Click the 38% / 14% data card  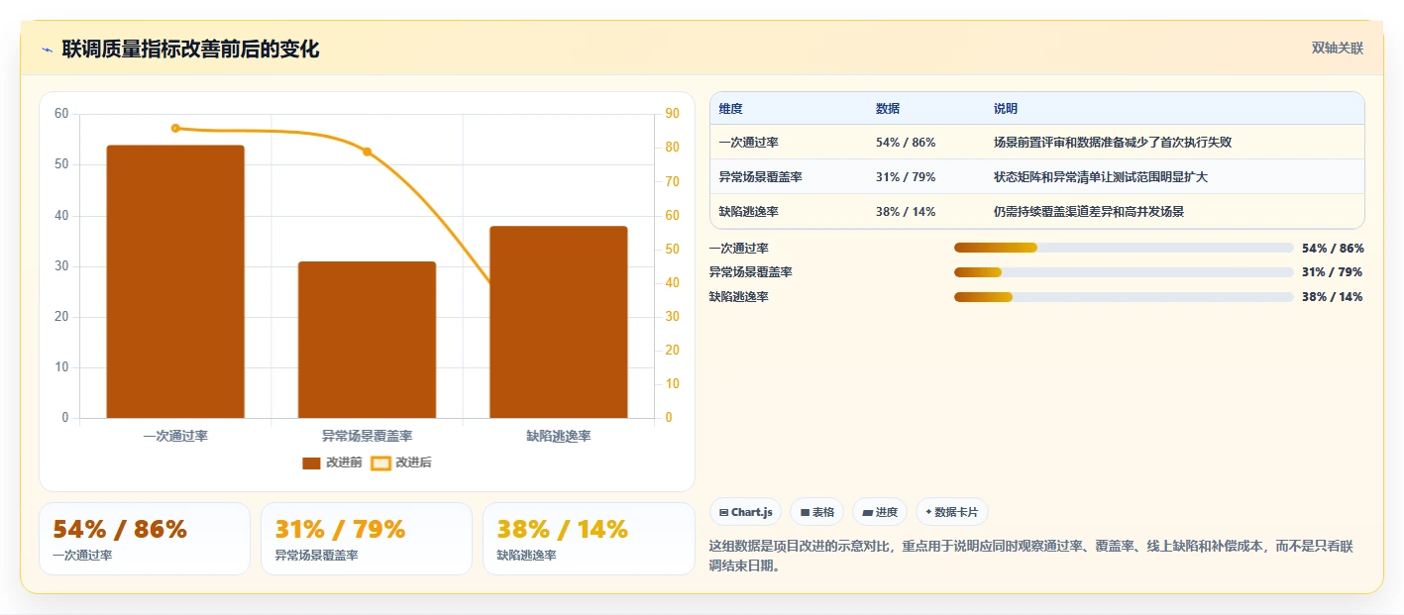589,539
